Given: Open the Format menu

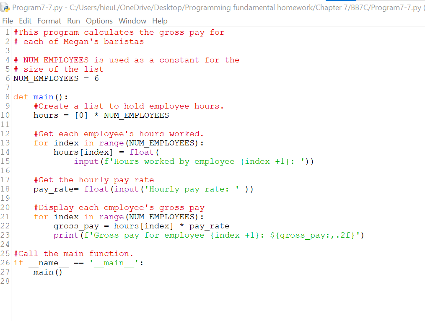Looking at the screenshot, I should pyautogui.click(x=49, y=21).
